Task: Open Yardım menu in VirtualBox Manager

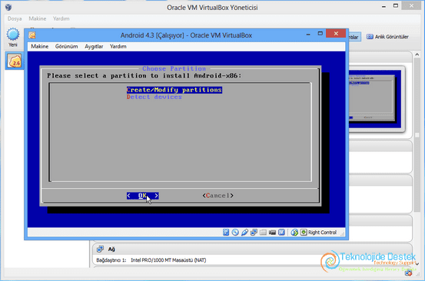Action: 61,18
